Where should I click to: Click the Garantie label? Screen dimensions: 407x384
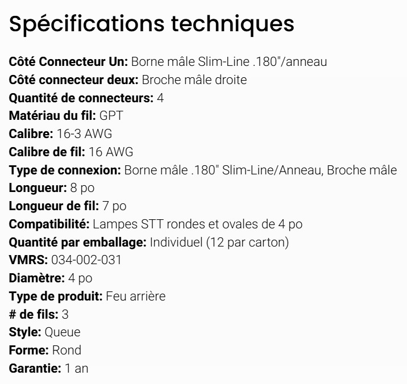point(35,369)
